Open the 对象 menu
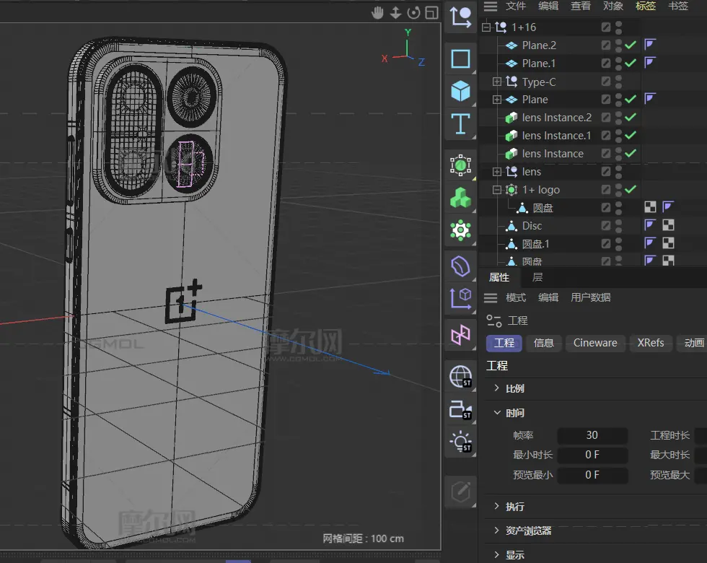 click(x=613, y=6)
